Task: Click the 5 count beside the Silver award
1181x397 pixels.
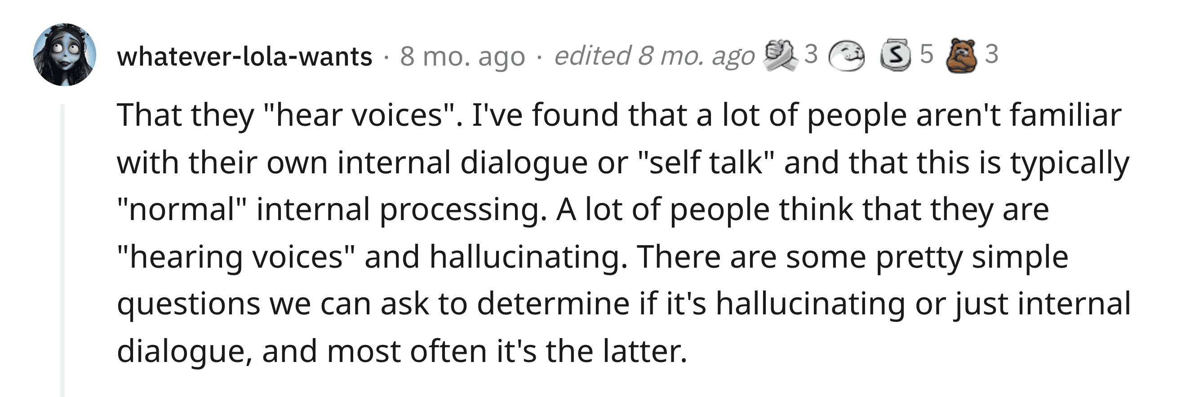Action: click(x=927, y=54)
